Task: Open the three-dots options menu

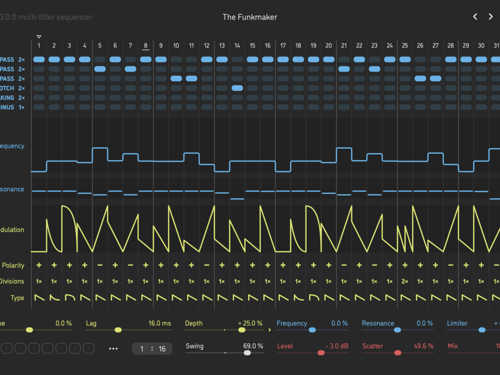Action: point(113,348)
